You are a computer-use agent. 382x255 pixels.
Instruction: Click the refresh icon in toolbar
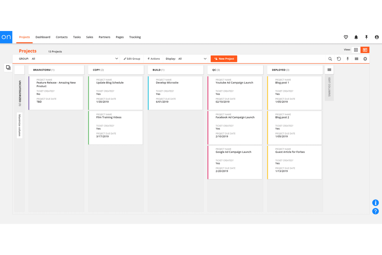point(339,59)
